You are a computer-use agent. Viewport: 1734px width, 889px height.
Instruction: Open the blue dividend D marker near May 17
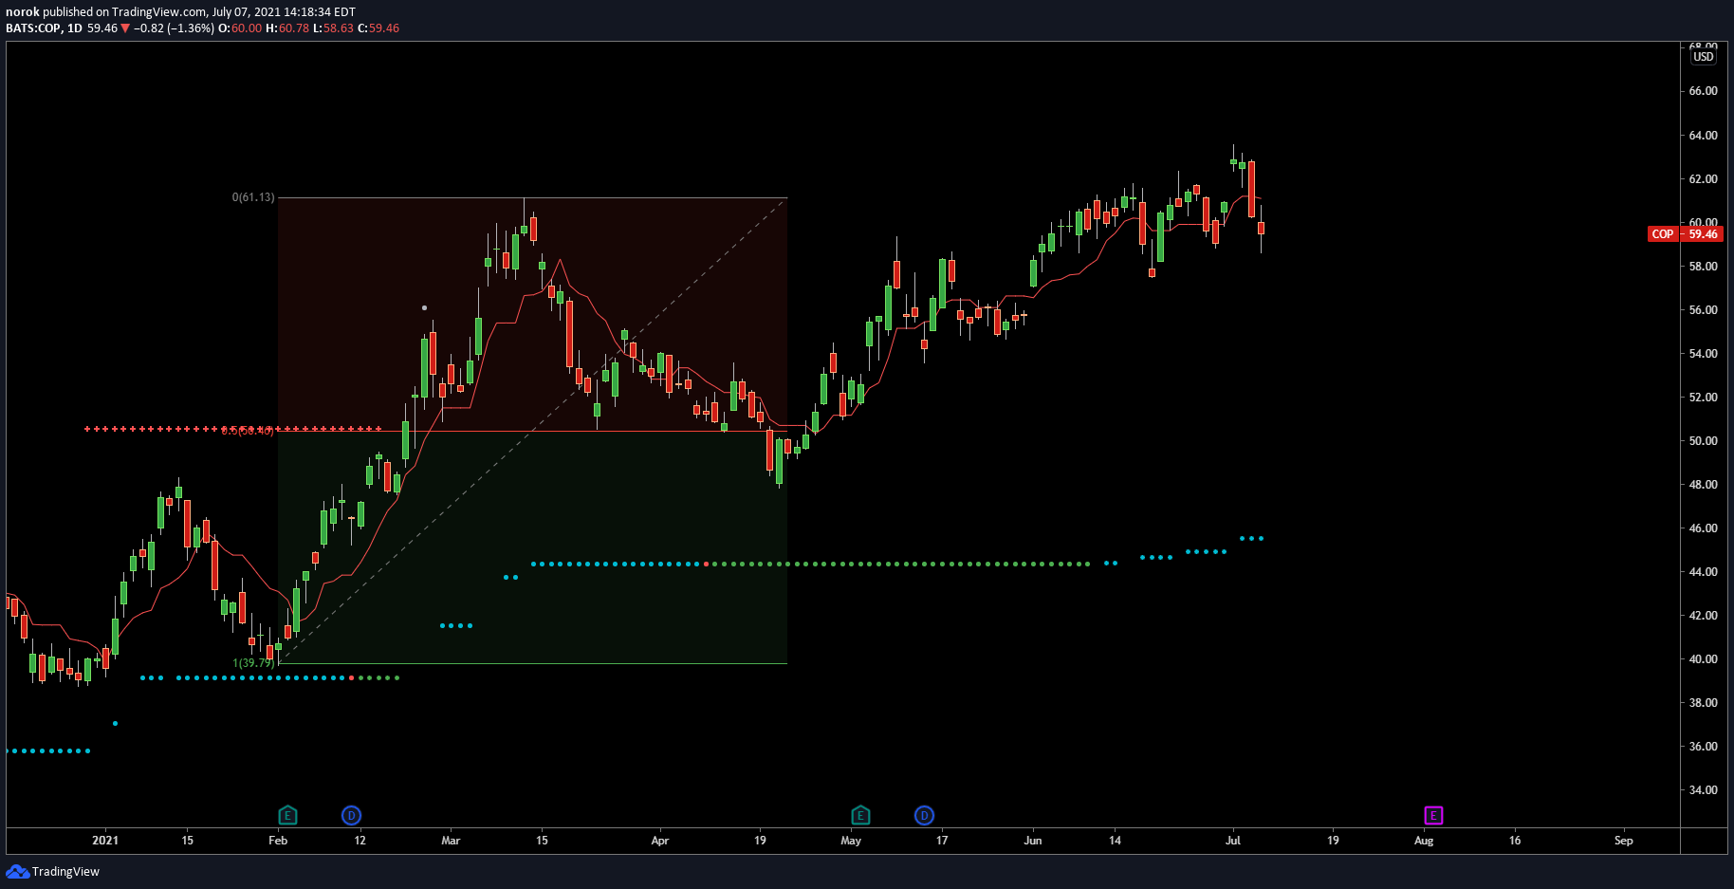click(924, 815)
